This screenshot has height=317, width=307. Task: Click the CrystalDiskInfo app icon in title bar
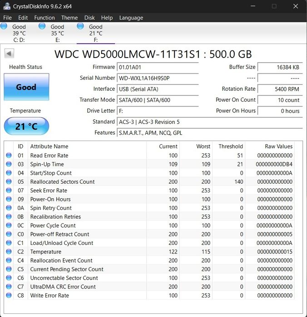[6, 6]
